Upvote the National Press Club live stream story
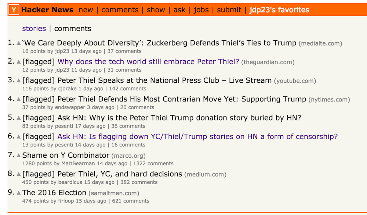 point(19,80)
